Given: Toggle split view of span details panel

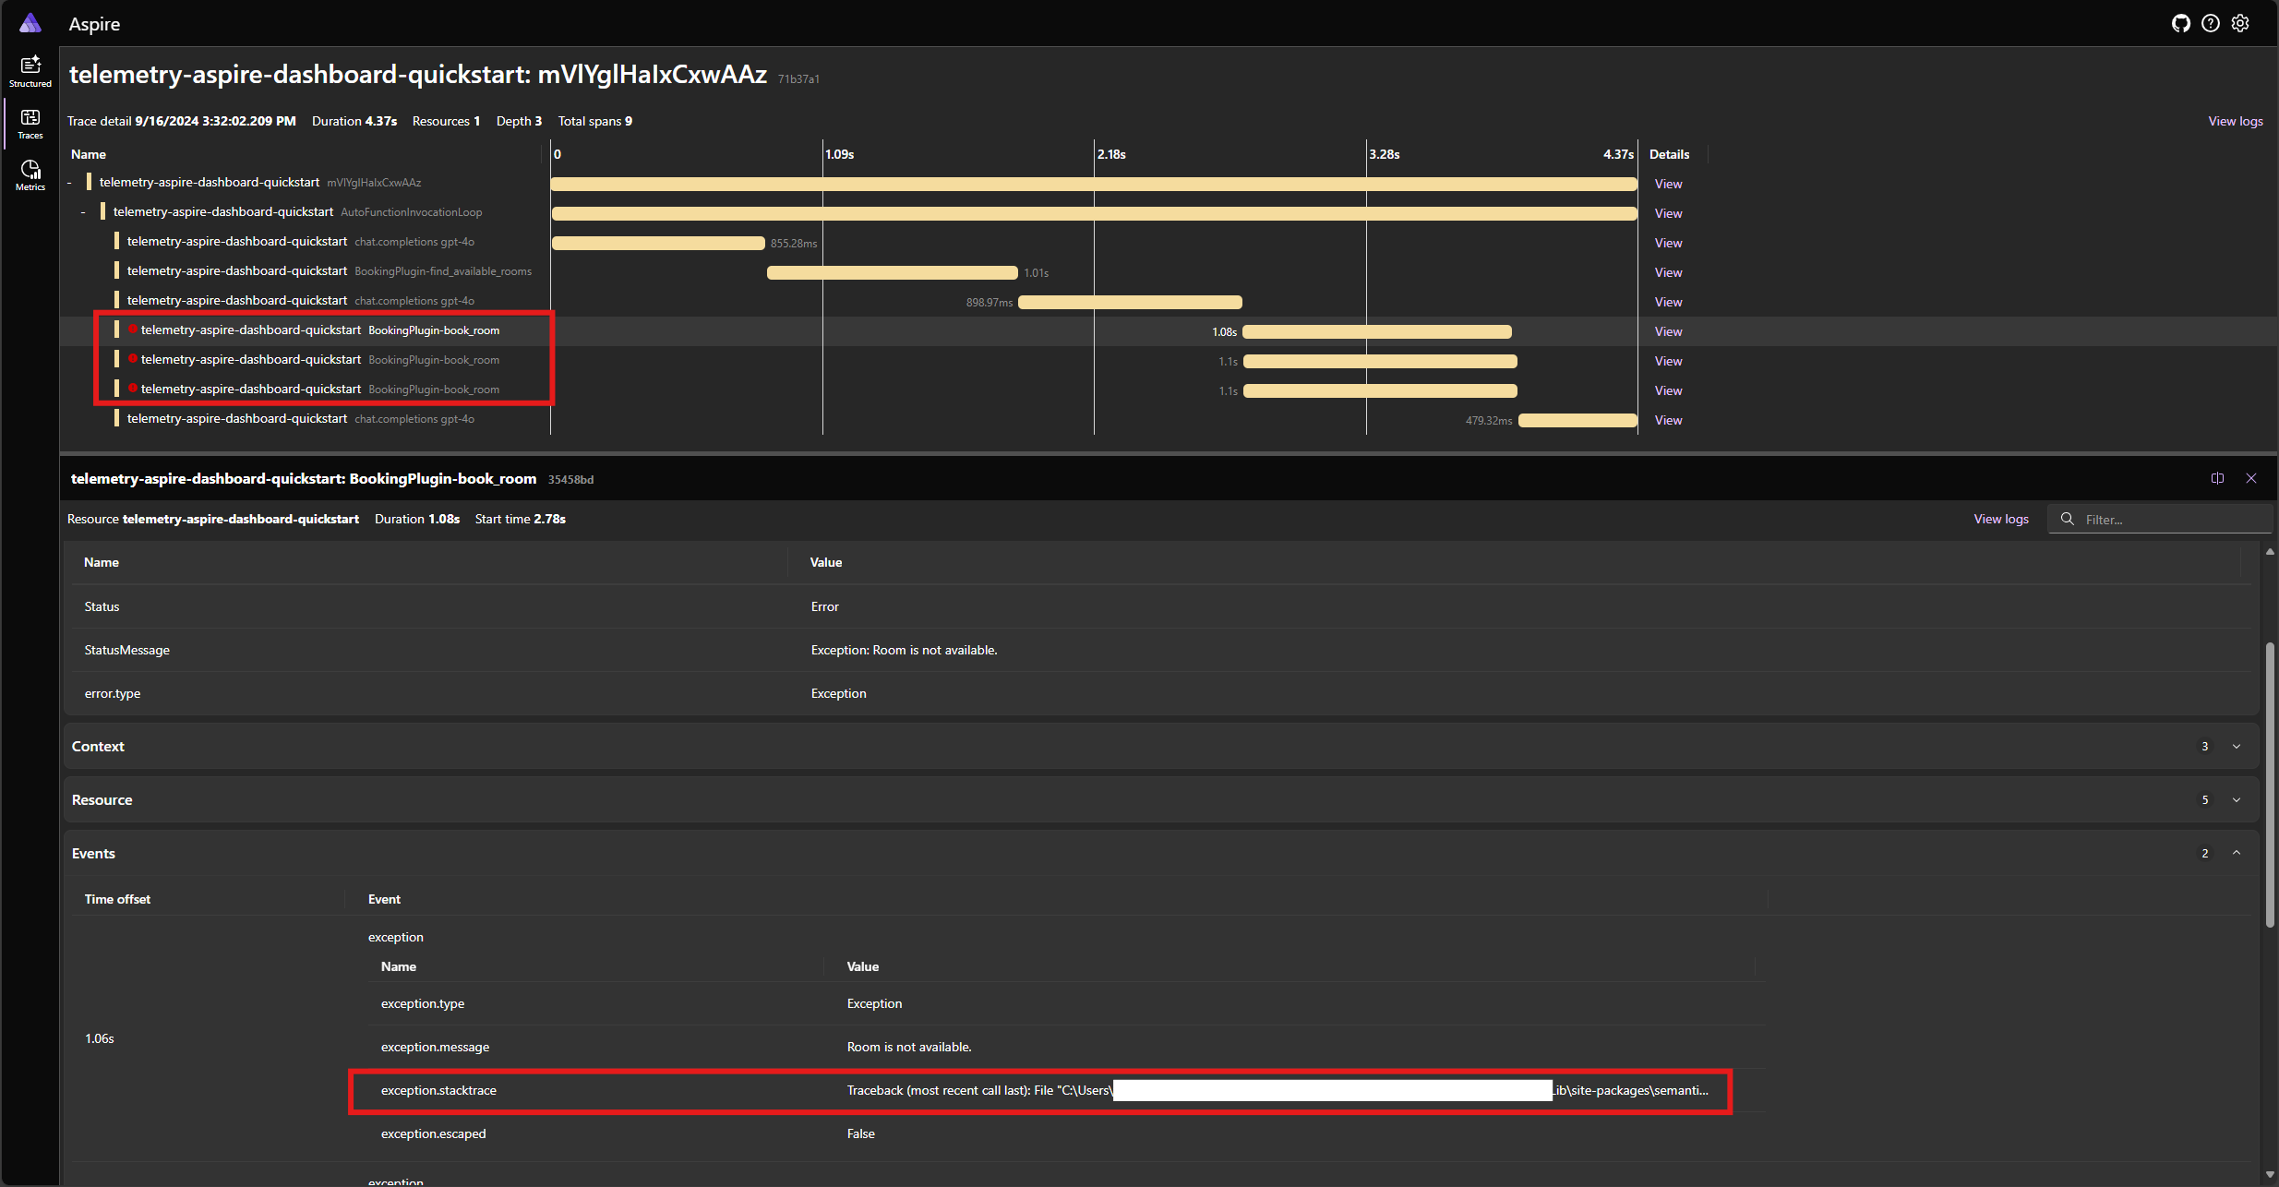Looking at the screenshot, I should (2217, 478).
